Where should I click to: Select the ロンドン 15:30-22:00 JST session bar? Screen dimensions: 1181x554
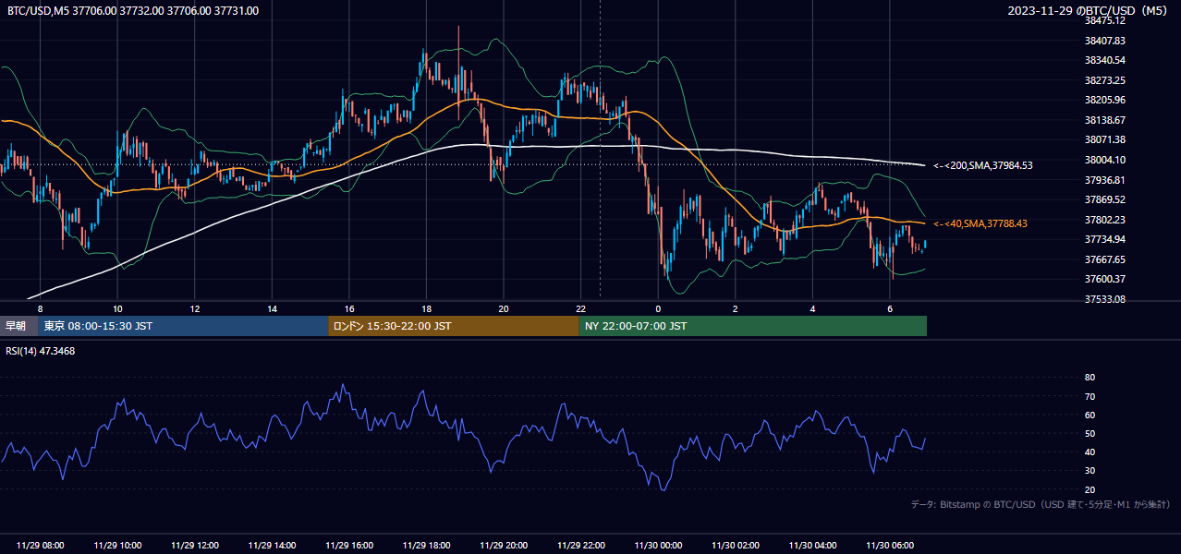(x=454, y=326)
